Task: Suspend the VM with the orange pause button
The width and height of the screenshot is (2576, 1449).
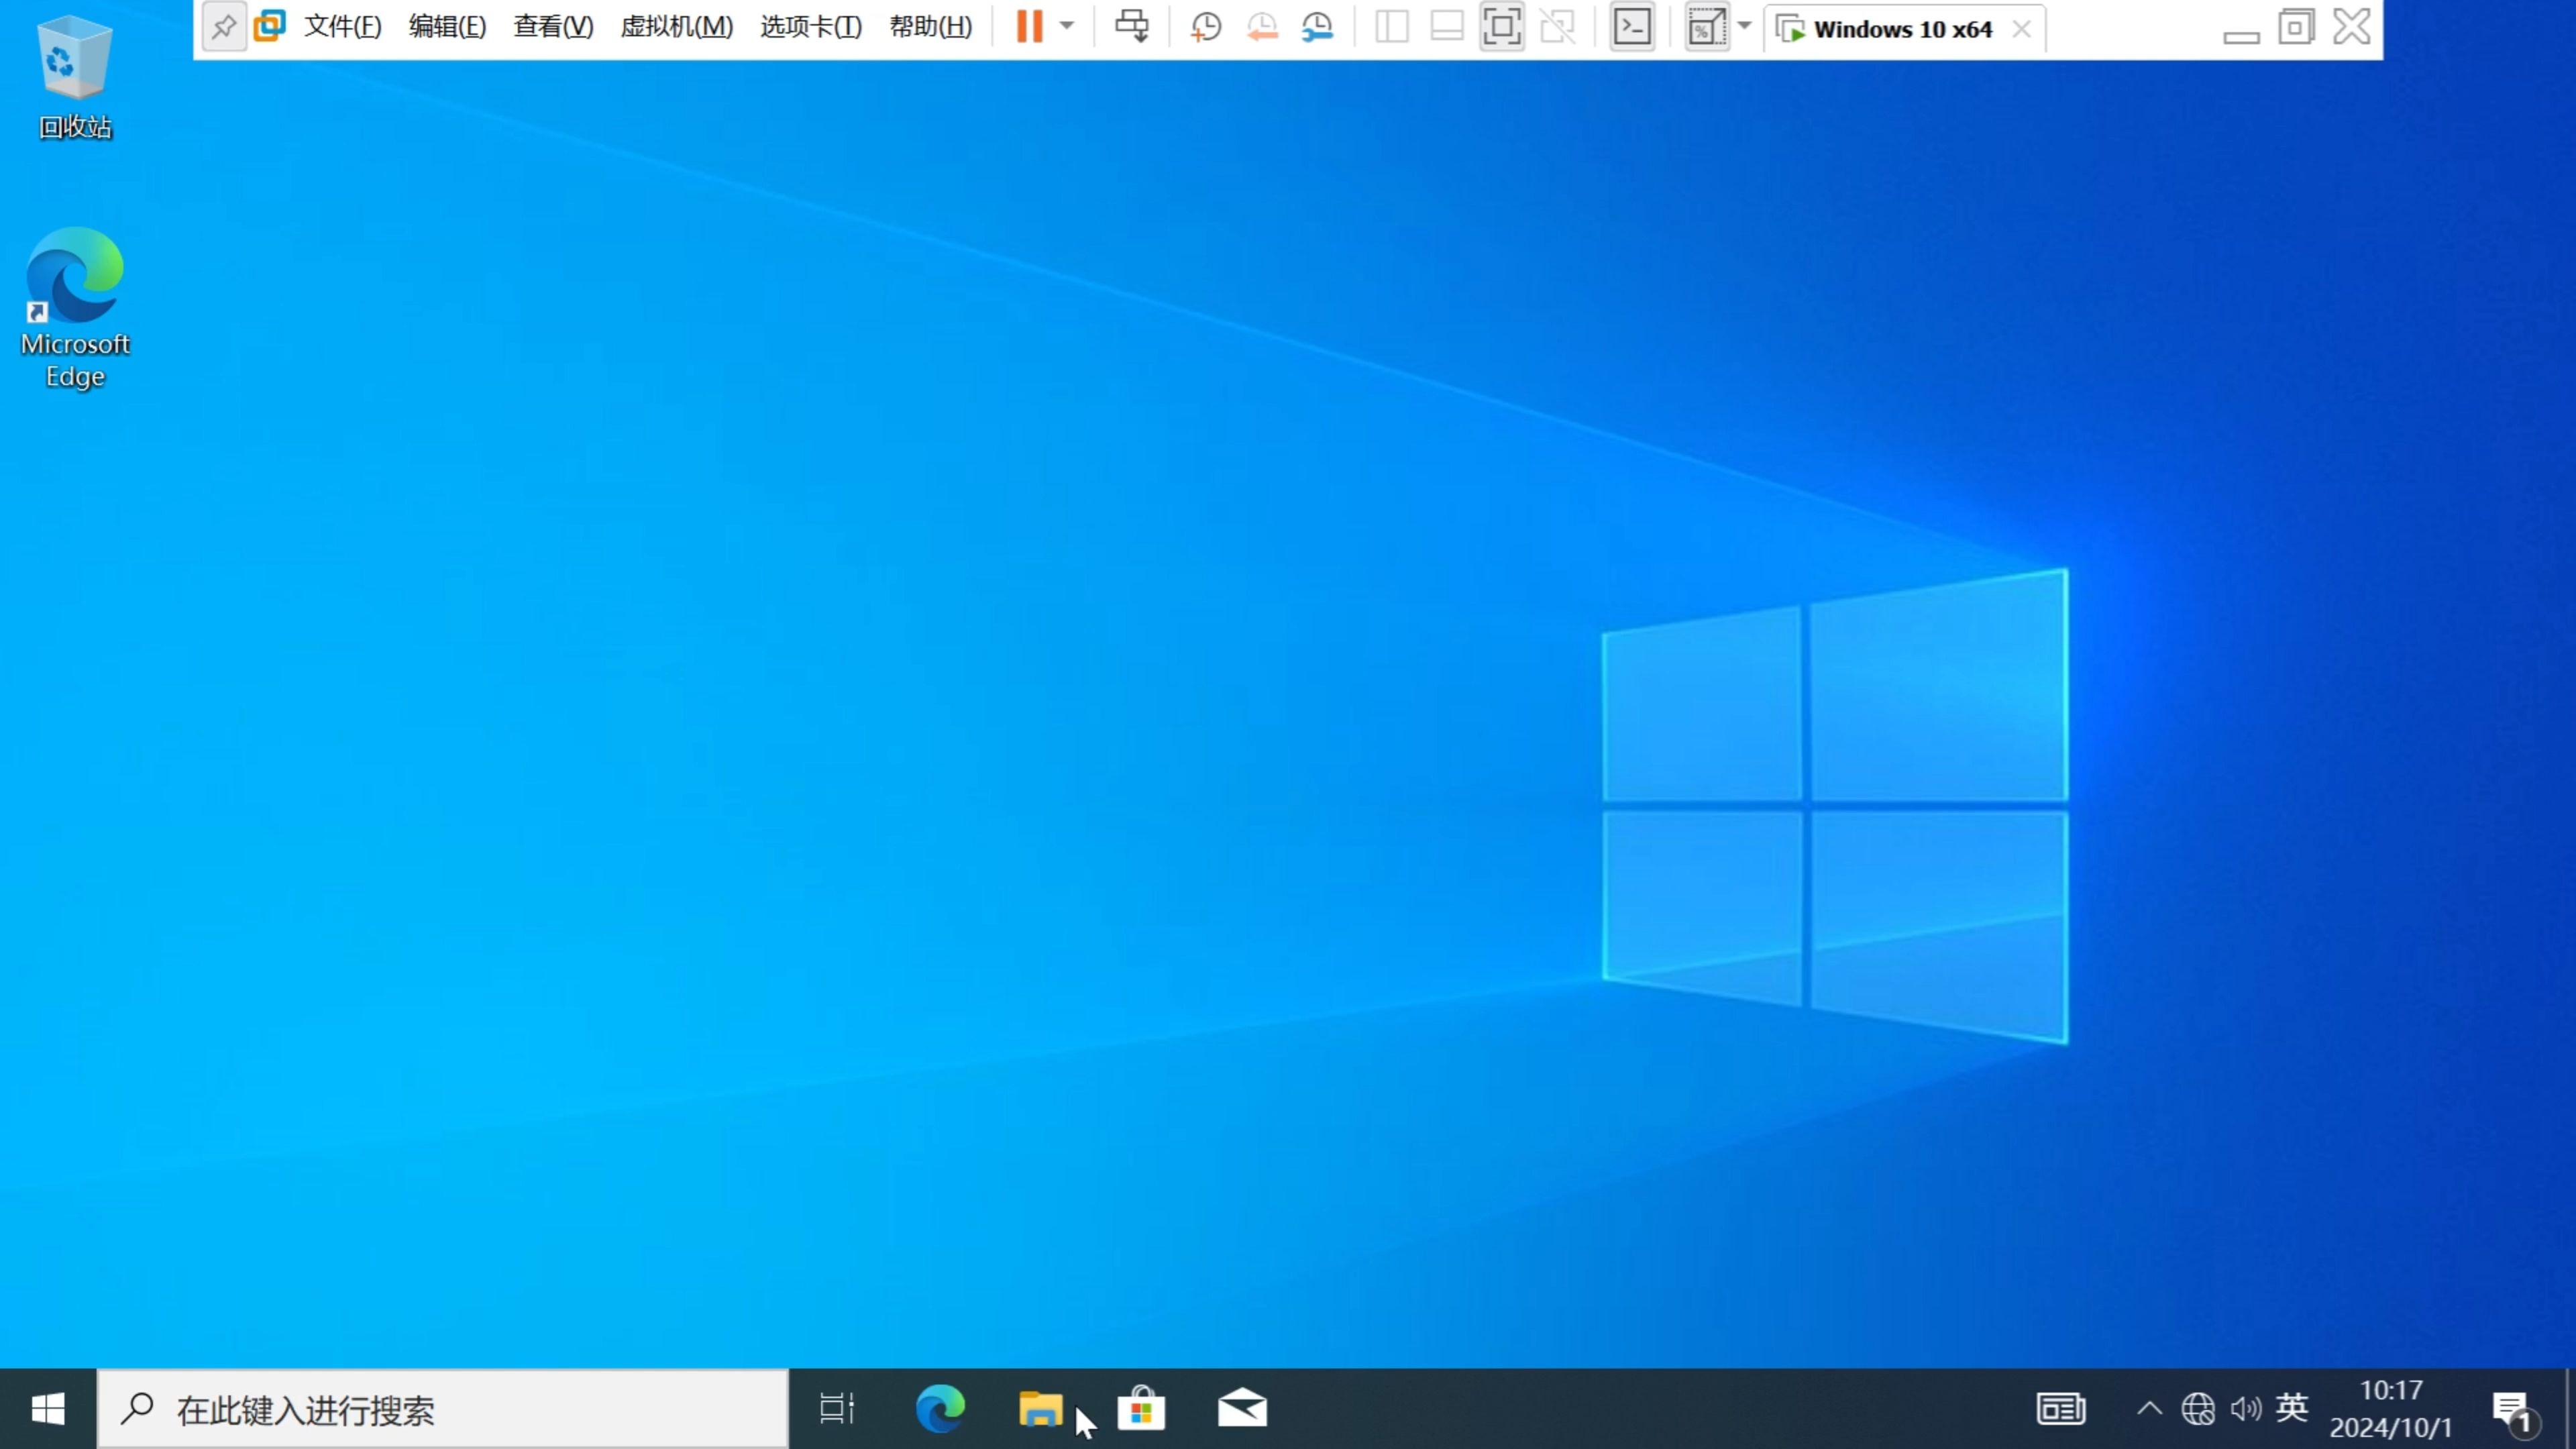Action: [1029, 27]
